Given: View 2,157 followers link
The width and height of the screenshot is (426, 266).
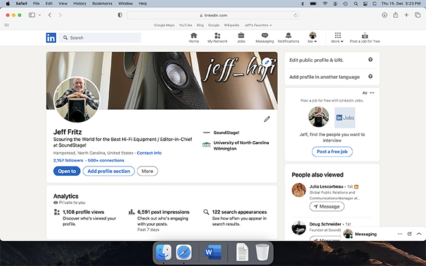Looking at the screenshot, I should [x=68, y=160].
